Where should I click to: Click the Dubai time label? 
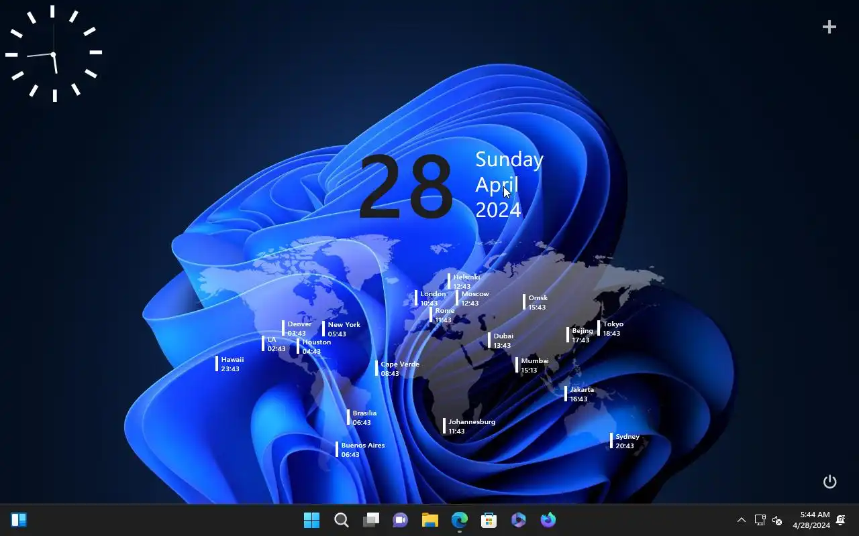(501, 340)
